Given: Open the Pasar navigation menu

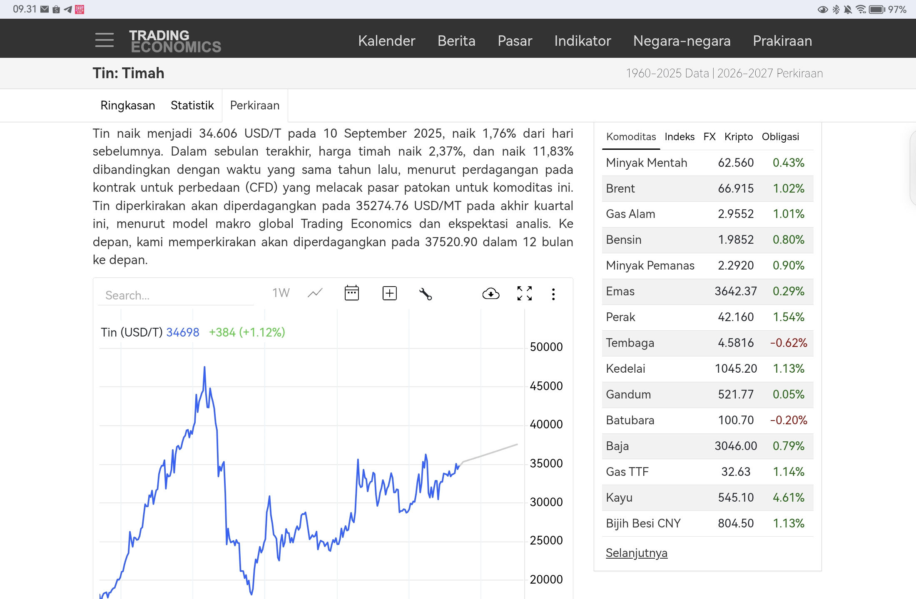Looking at the screenshot, I should tap(515, 41).
